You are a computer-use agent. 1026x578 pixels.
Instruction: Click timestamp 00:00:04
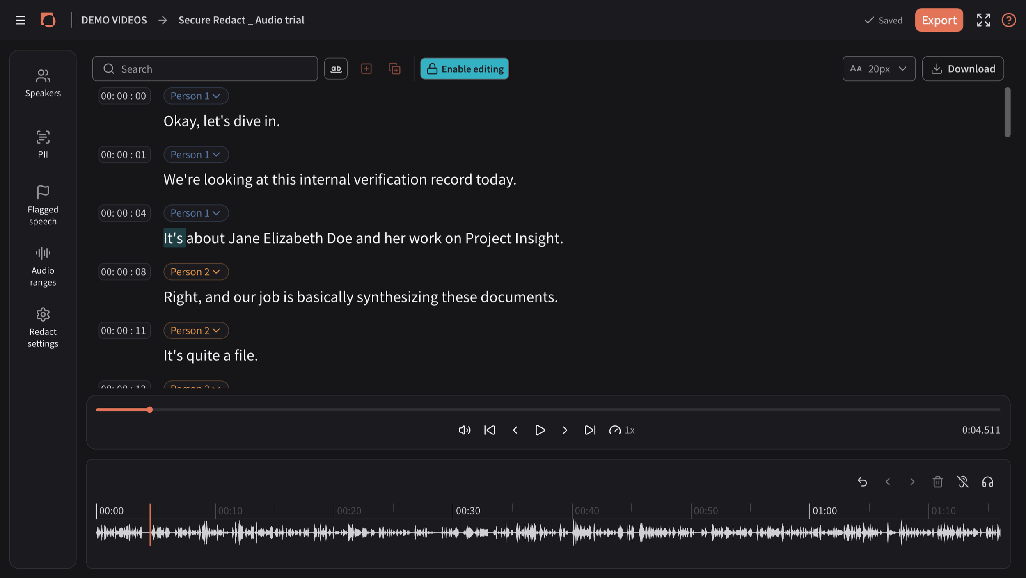tap(124, 213)
